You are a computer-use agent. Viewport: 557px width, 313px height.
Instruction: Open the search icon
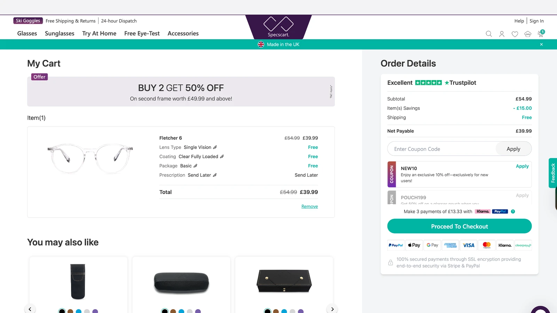tap(489, 34)
